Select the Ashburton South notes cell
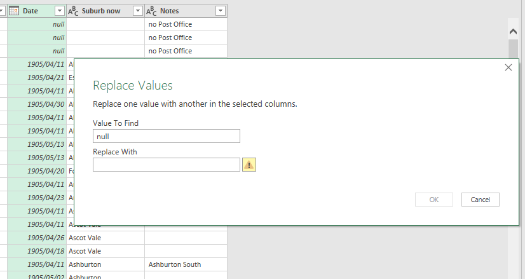525x279 pixels. pos(186,264)
